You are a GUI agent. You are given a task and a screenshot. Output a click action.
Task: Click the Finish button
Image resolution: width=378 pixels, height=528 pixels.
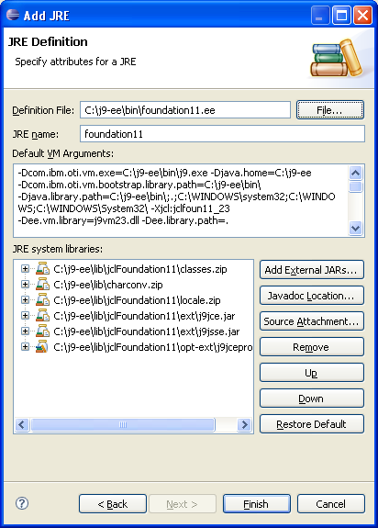pos(256,504)
